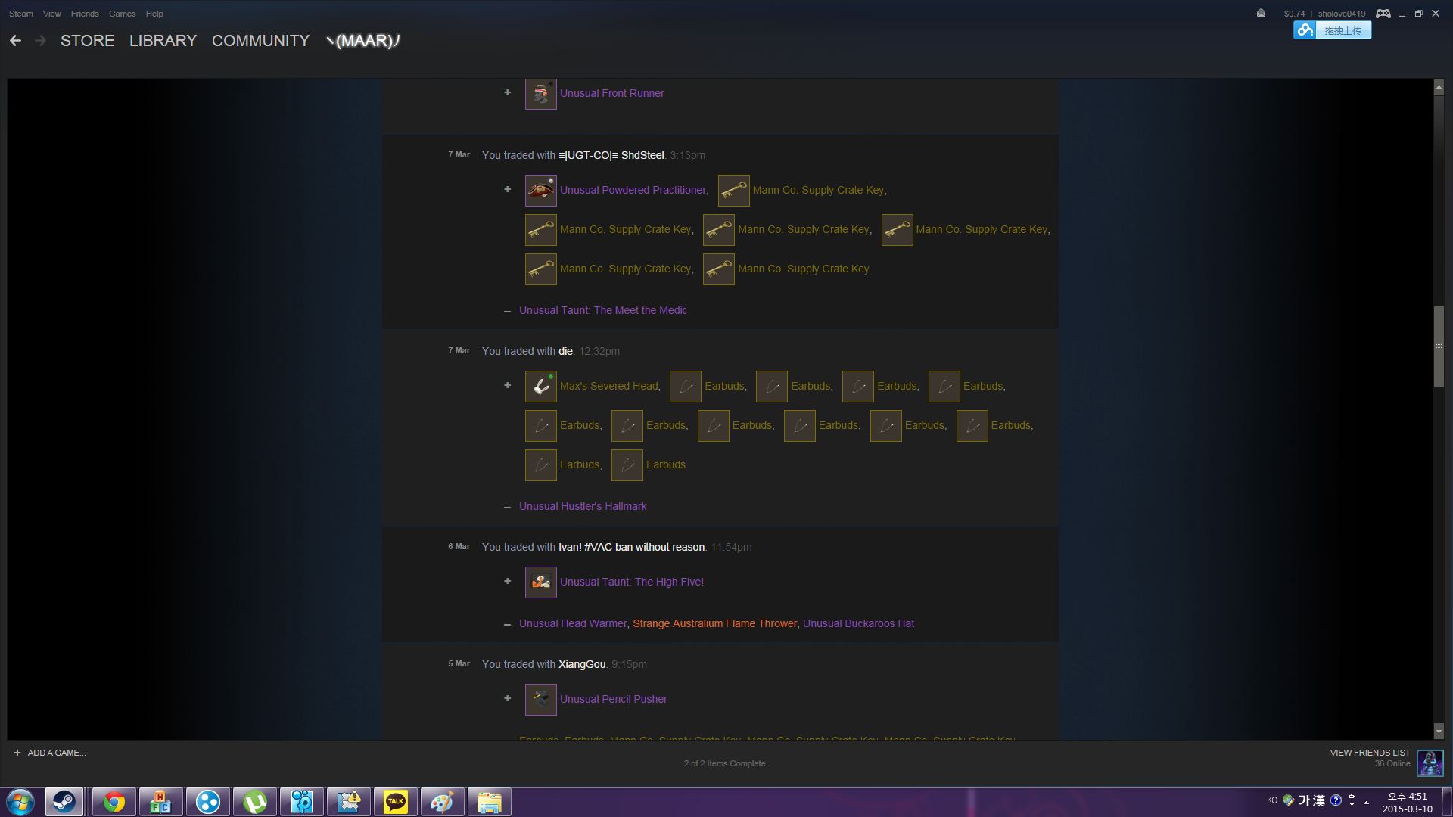Image resolution: width=1453 pixels, height=817 pixels.
Task: Open the Unusual Front Runner item icon
Action: coord(540,94)
